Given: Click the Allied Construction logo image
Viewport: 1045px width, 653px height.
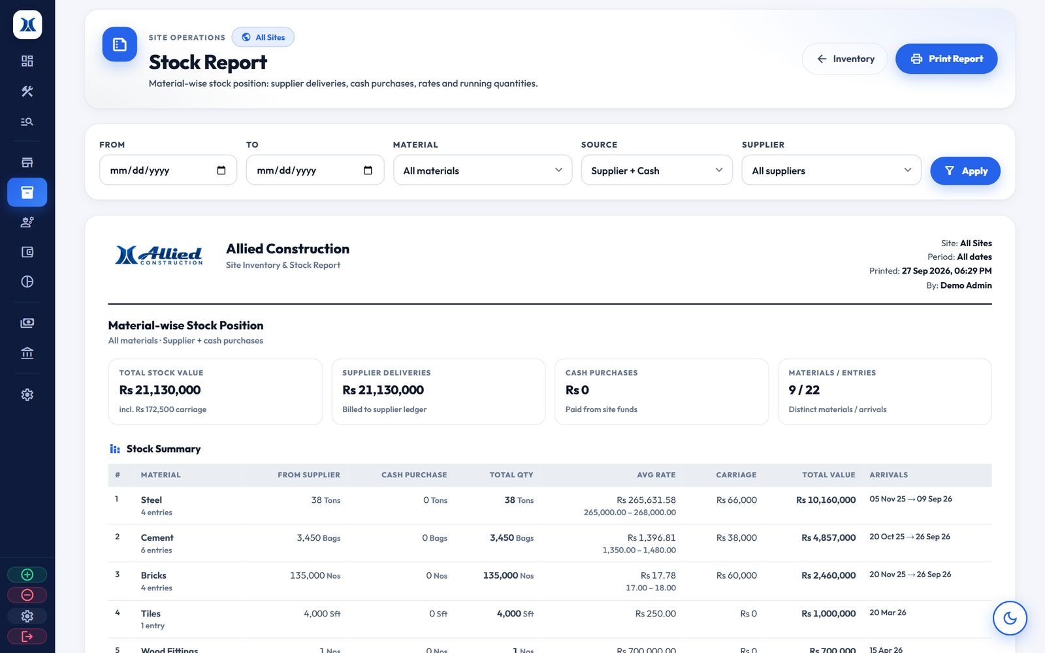Looking at the screenshot, I should tap(159, 255).
